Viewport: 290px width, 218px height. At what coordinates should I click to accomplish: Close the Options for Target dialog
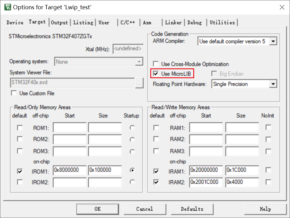coord(282,7)
